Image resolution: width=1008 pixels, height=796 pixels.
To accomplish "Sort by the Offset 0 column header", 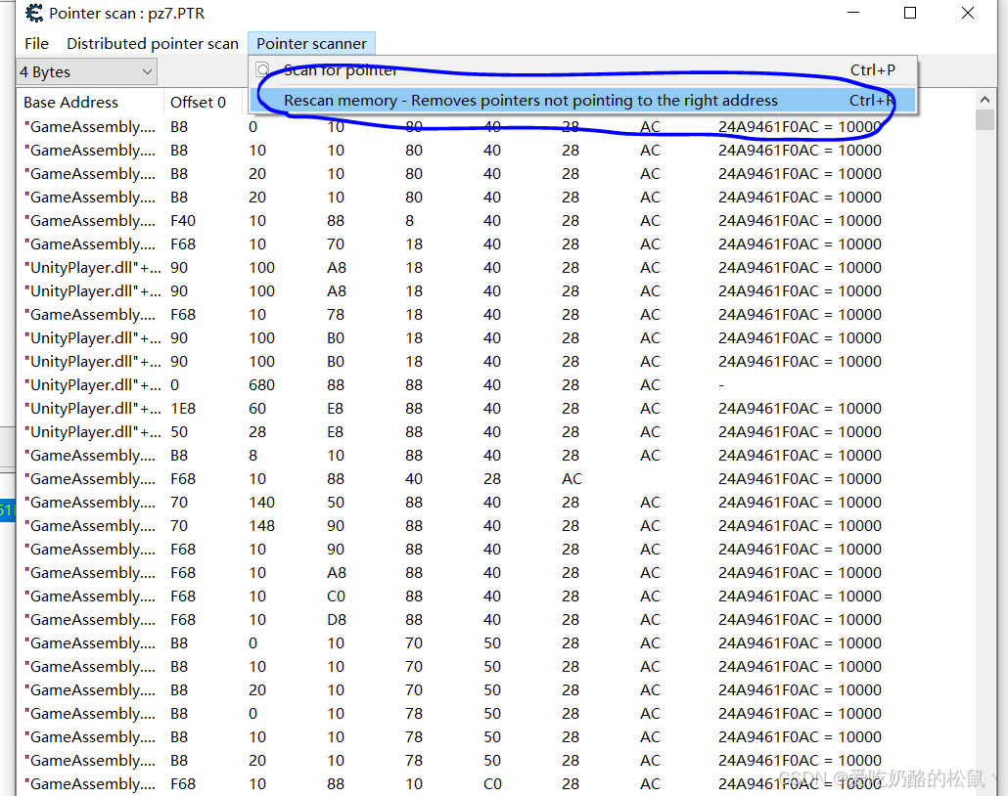I will click(x=203, y=102).
